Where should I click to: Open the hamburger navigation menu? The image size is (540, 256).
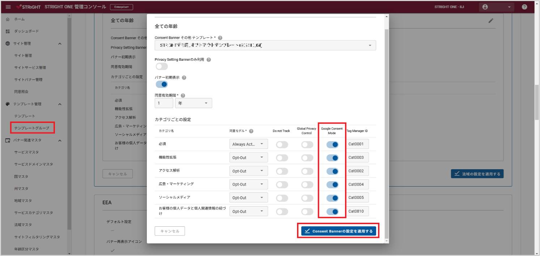(x=8, y=7)
